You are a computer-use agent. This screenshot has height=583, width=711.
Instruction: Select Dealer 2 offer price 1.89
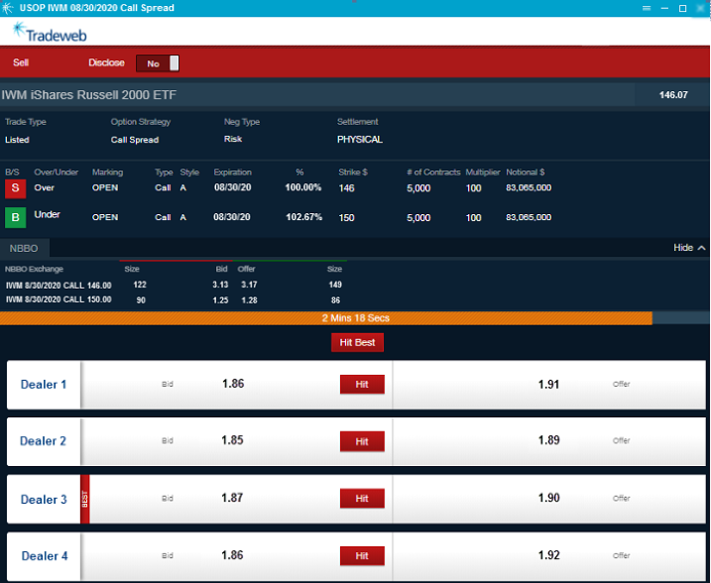coord(549,441)
